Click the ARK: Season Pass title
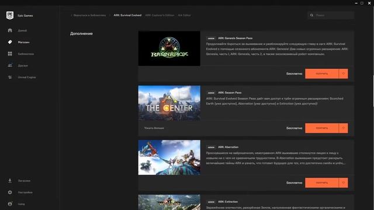This screenshot has width=374, height=210. click(230, 93)
